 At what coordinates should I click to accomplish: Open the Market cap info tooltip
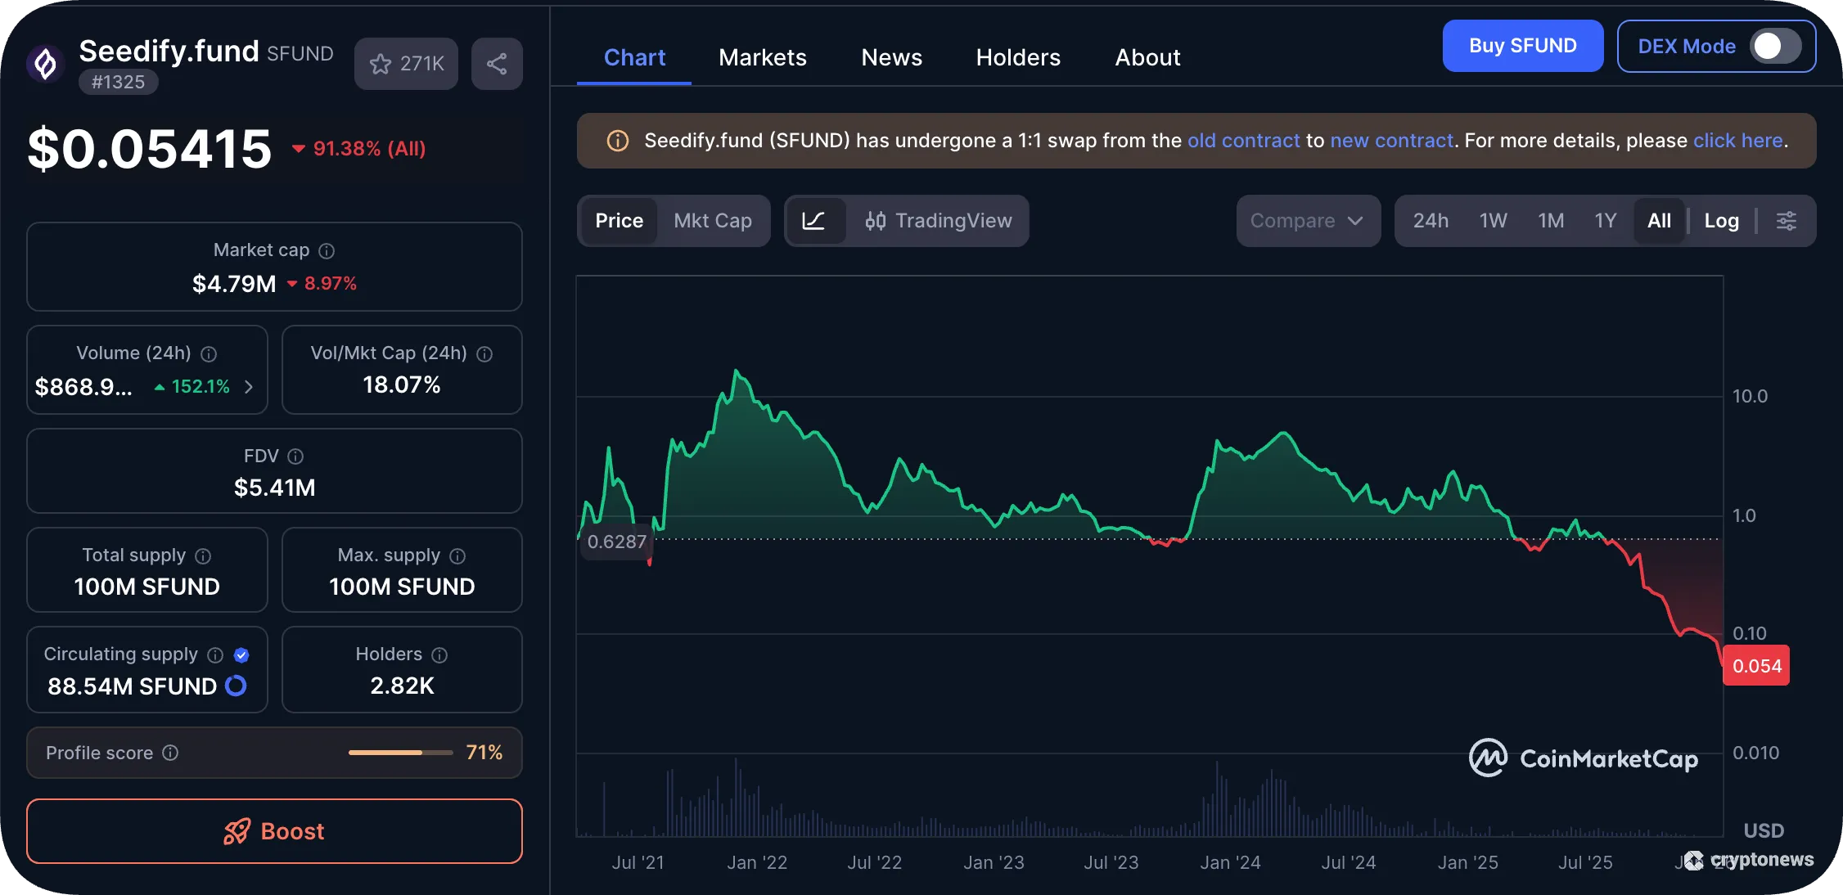pyautogui.click(x=326, y=250)
